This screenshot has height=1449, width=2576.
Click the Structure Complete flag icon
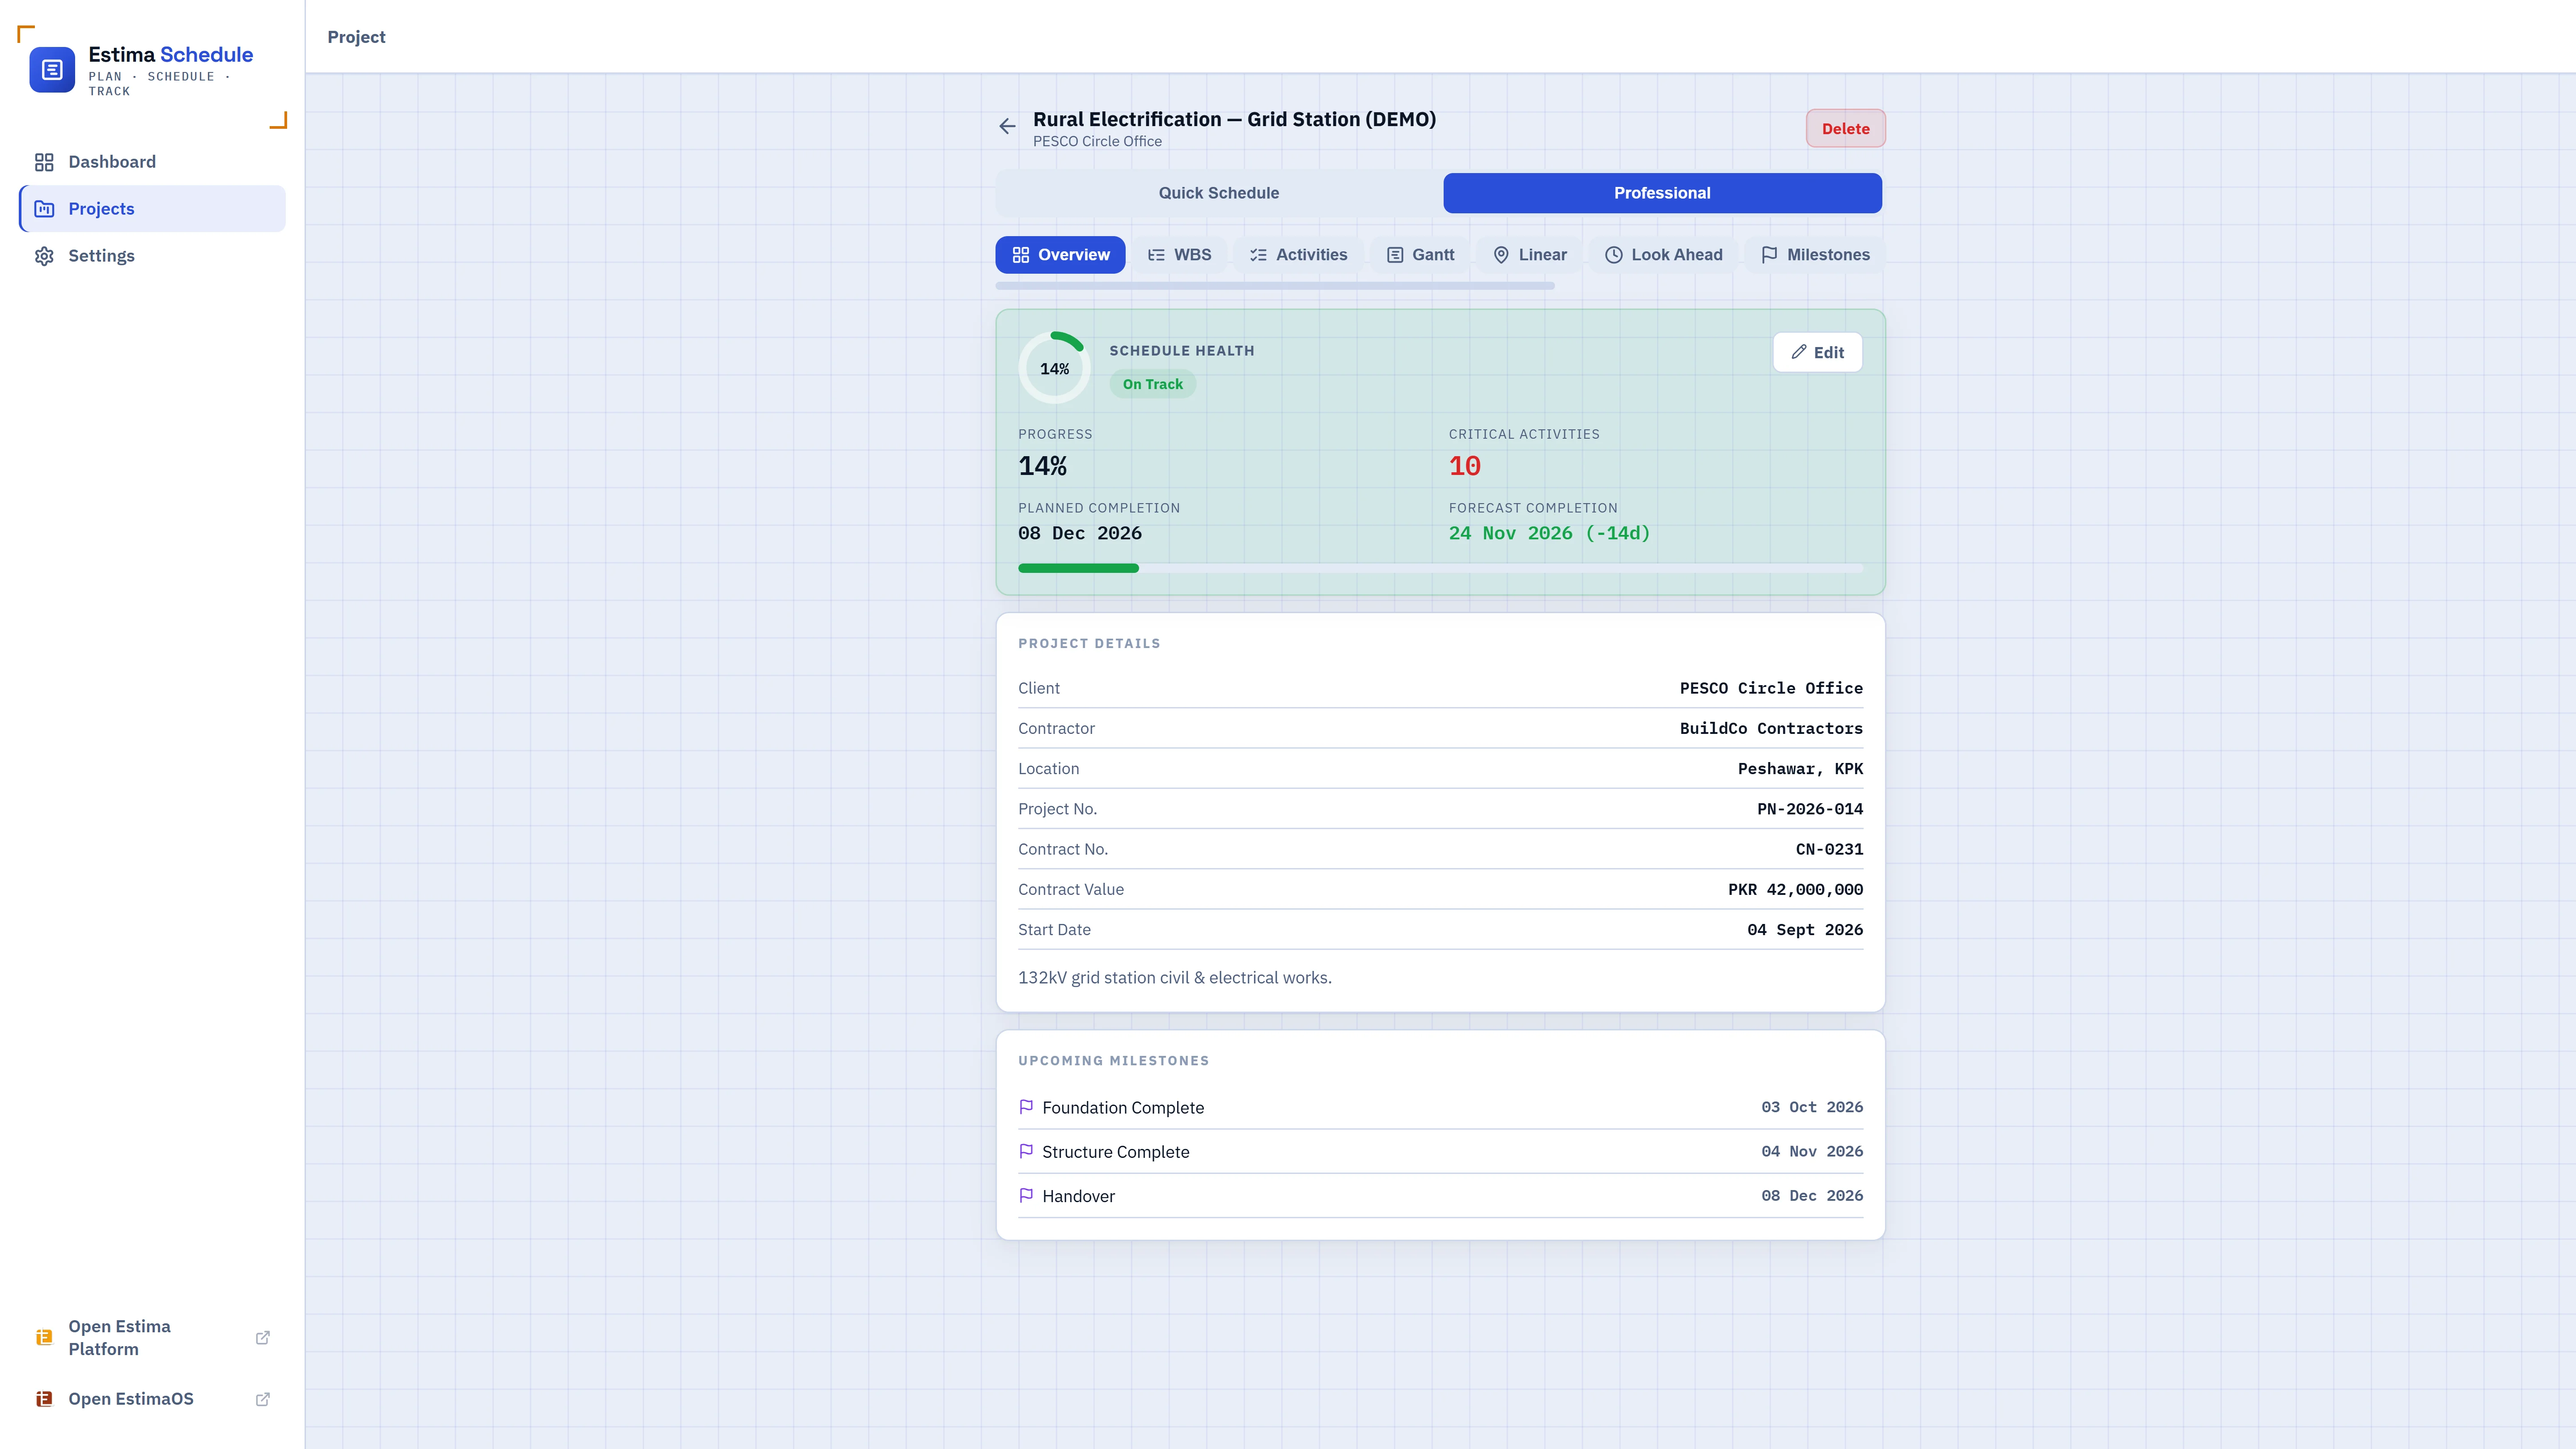point(1026,1151)
